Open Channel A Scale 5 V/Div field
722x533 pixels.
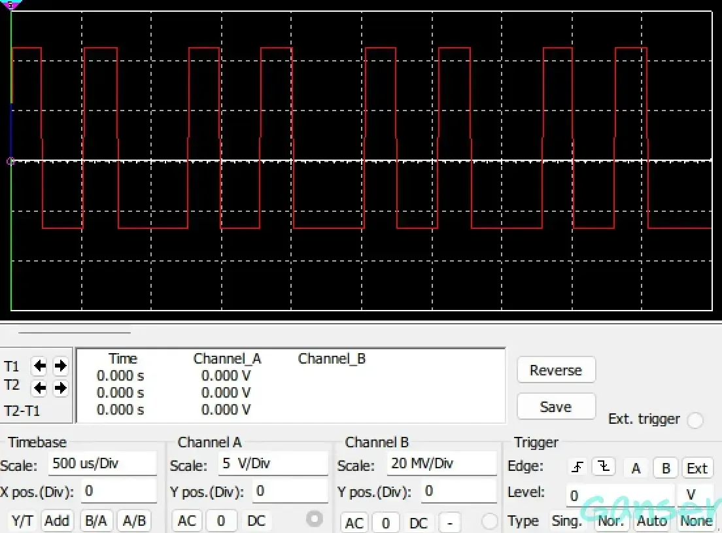click(272, 464)
